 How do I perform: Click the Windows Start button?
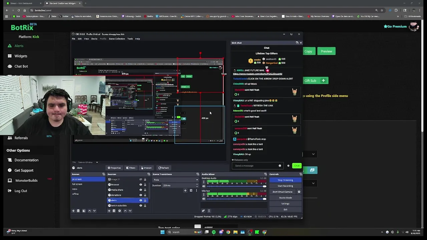click(x=162, y=232)
